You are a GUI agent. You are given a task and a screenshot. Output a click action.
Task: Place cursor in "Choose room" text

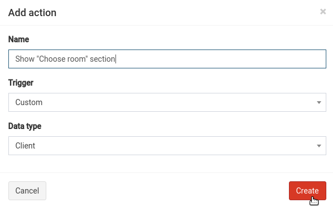click(x=62, y=59)
